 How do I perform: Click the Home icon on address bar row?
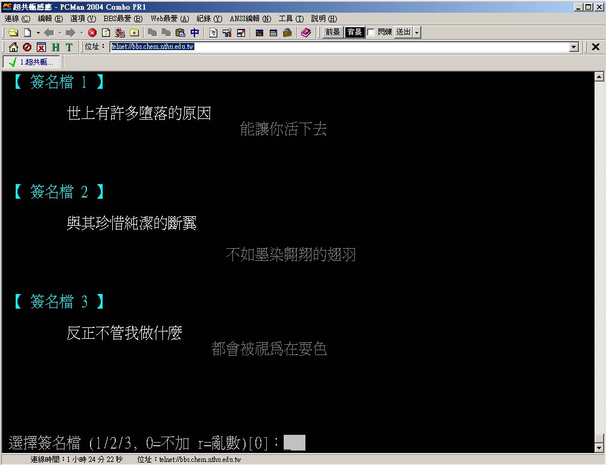pos(13,47)
